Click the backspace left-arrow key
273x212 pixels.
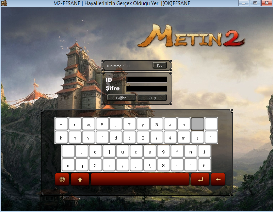click(x=218, y=179)
